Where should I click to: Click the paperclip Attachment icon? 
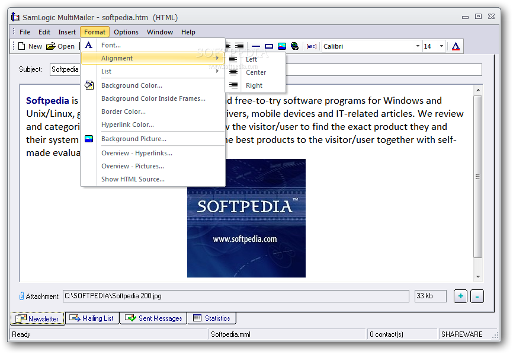pyautogui.click(x=21, y=296)
